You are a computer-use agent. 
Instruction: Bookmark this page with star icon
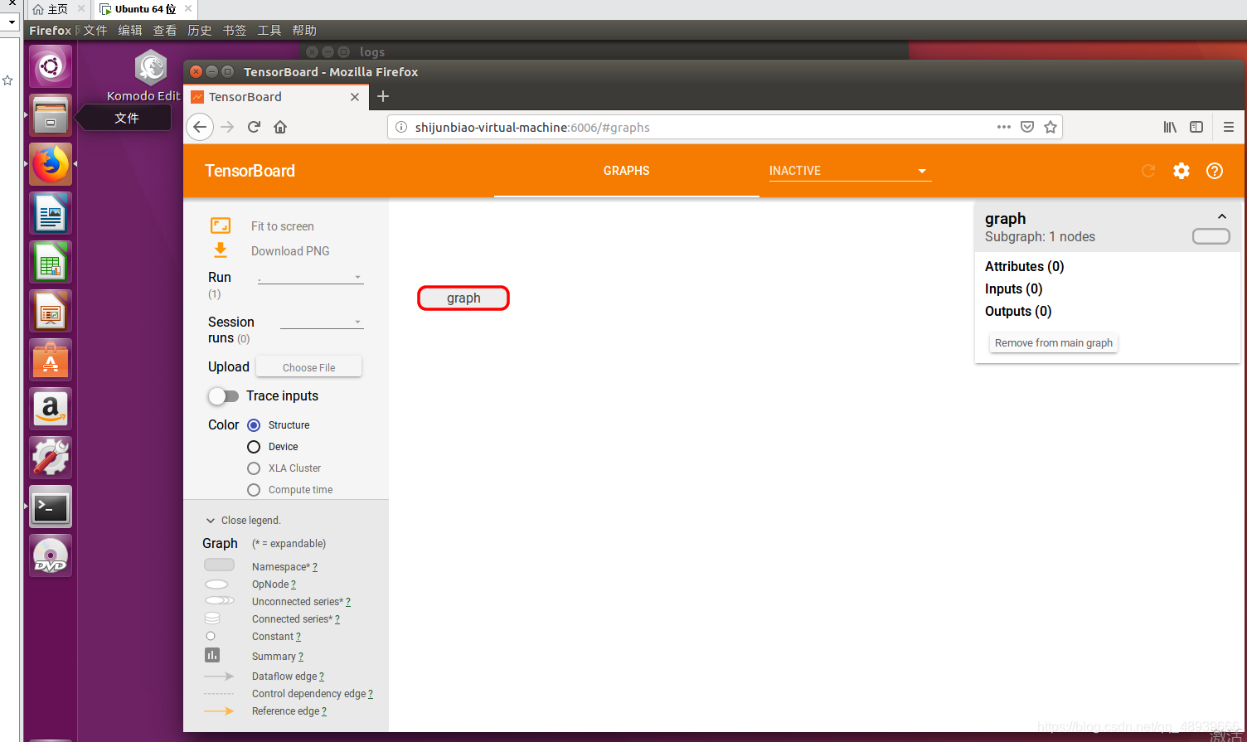pyautogui.click(x=1050, y=127)
